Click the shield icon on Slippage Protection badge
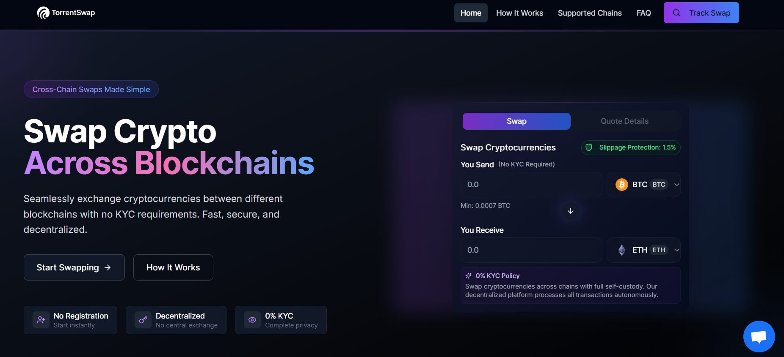Screen dimensions: 784x357 pyautogui.click(x=589, y=147)
